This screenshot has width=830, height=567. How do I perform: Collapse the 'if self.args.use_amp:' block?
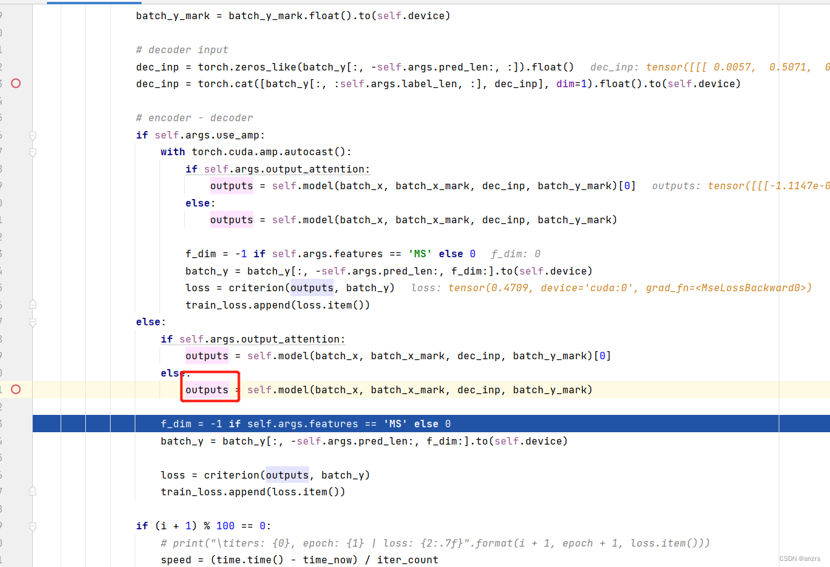pos(33,135)
